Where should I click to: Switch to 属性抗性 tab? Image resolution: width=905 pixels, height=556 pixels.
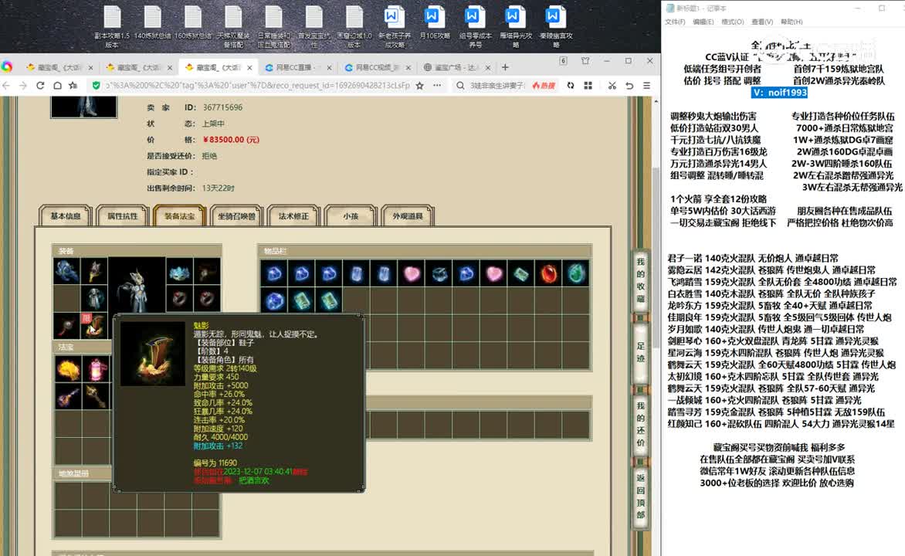click(122, 216)
